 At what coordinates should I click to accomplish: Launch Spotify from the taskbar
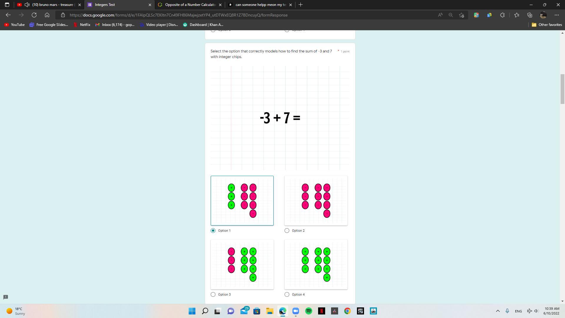(x=308, y=311)
